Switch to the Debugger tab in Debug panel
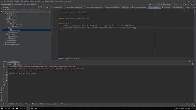 (x=9, y=64)
